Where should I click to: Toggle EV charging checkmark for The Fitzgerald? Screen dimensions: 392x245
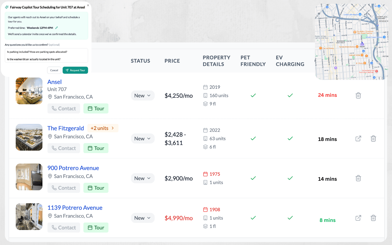[x=290, y=139]
